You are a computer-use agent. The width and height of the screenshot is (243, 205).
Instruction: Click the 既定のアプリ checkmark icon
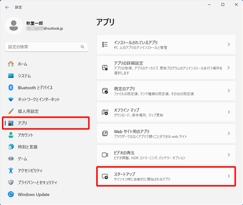tap(105, 91)
